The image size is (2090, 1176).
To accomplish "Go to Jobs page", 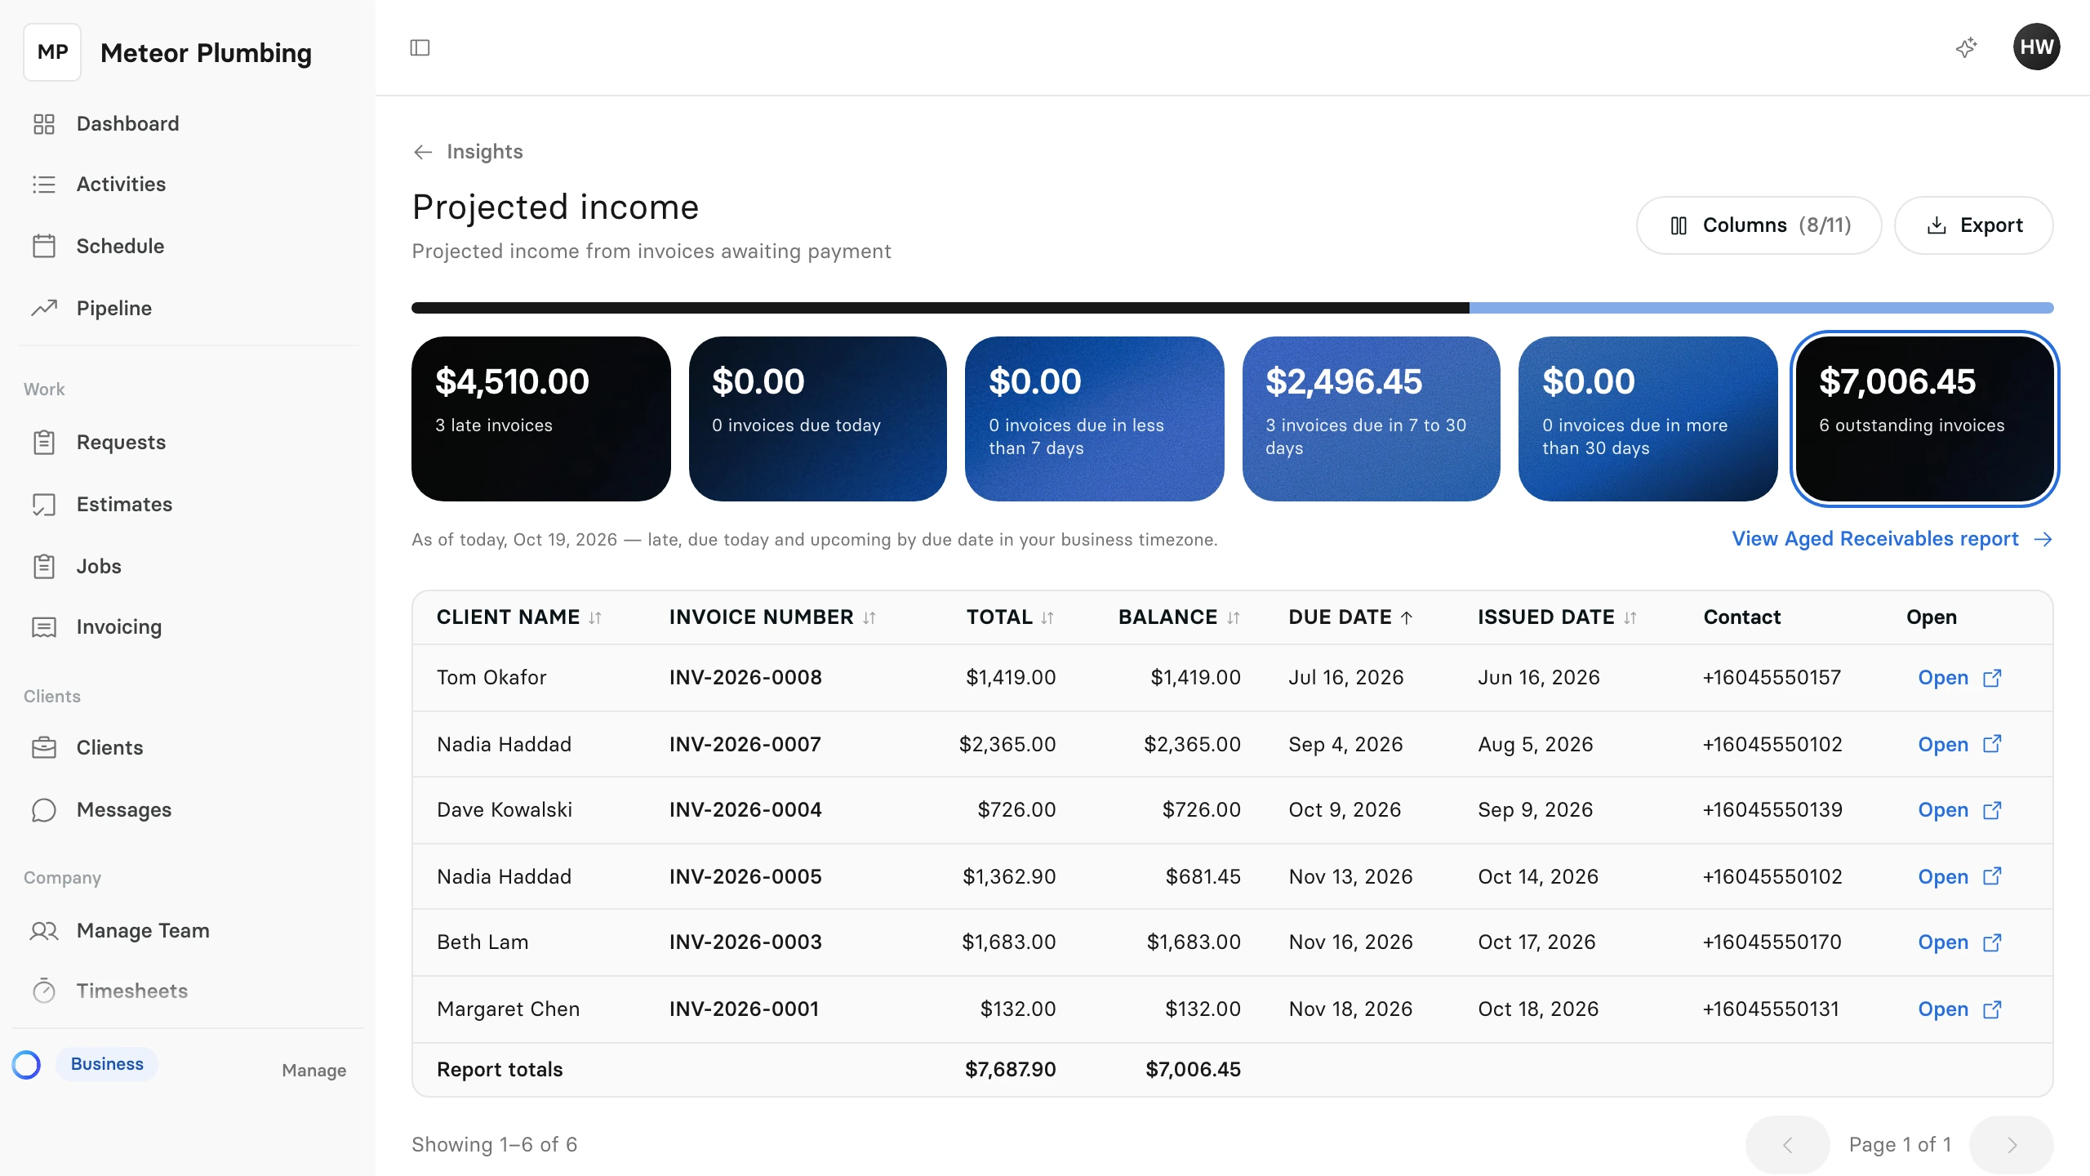I will click(188, 566).
